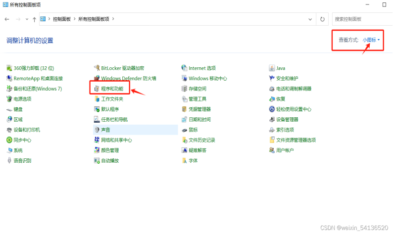Open the 凭据管理器 icon
393x234 pixels.
pyautogui.click(x=184, y=109)
